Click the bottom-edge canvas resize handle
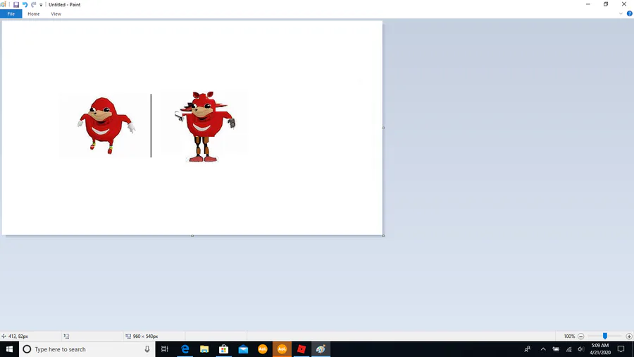This screenshot has width=634, height=357. 192,236
